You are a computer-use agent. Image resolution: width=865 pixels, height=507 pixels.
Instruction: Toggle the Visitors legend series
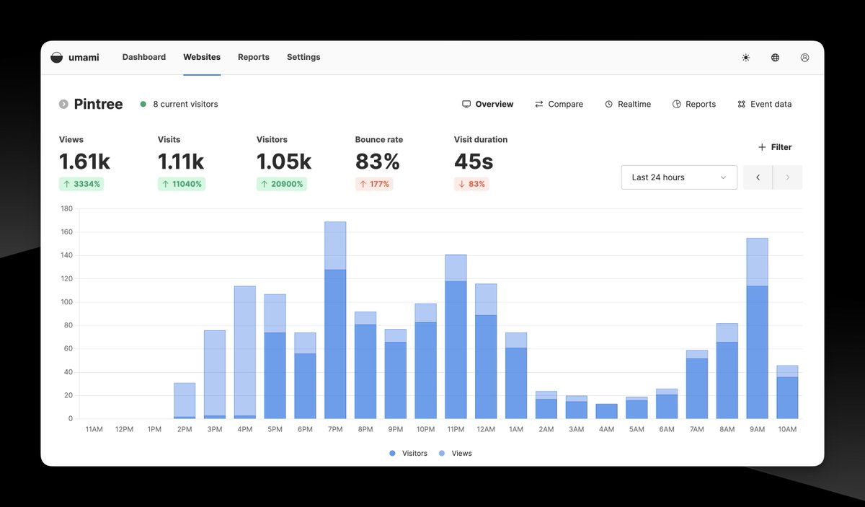[x=408, y=454]
